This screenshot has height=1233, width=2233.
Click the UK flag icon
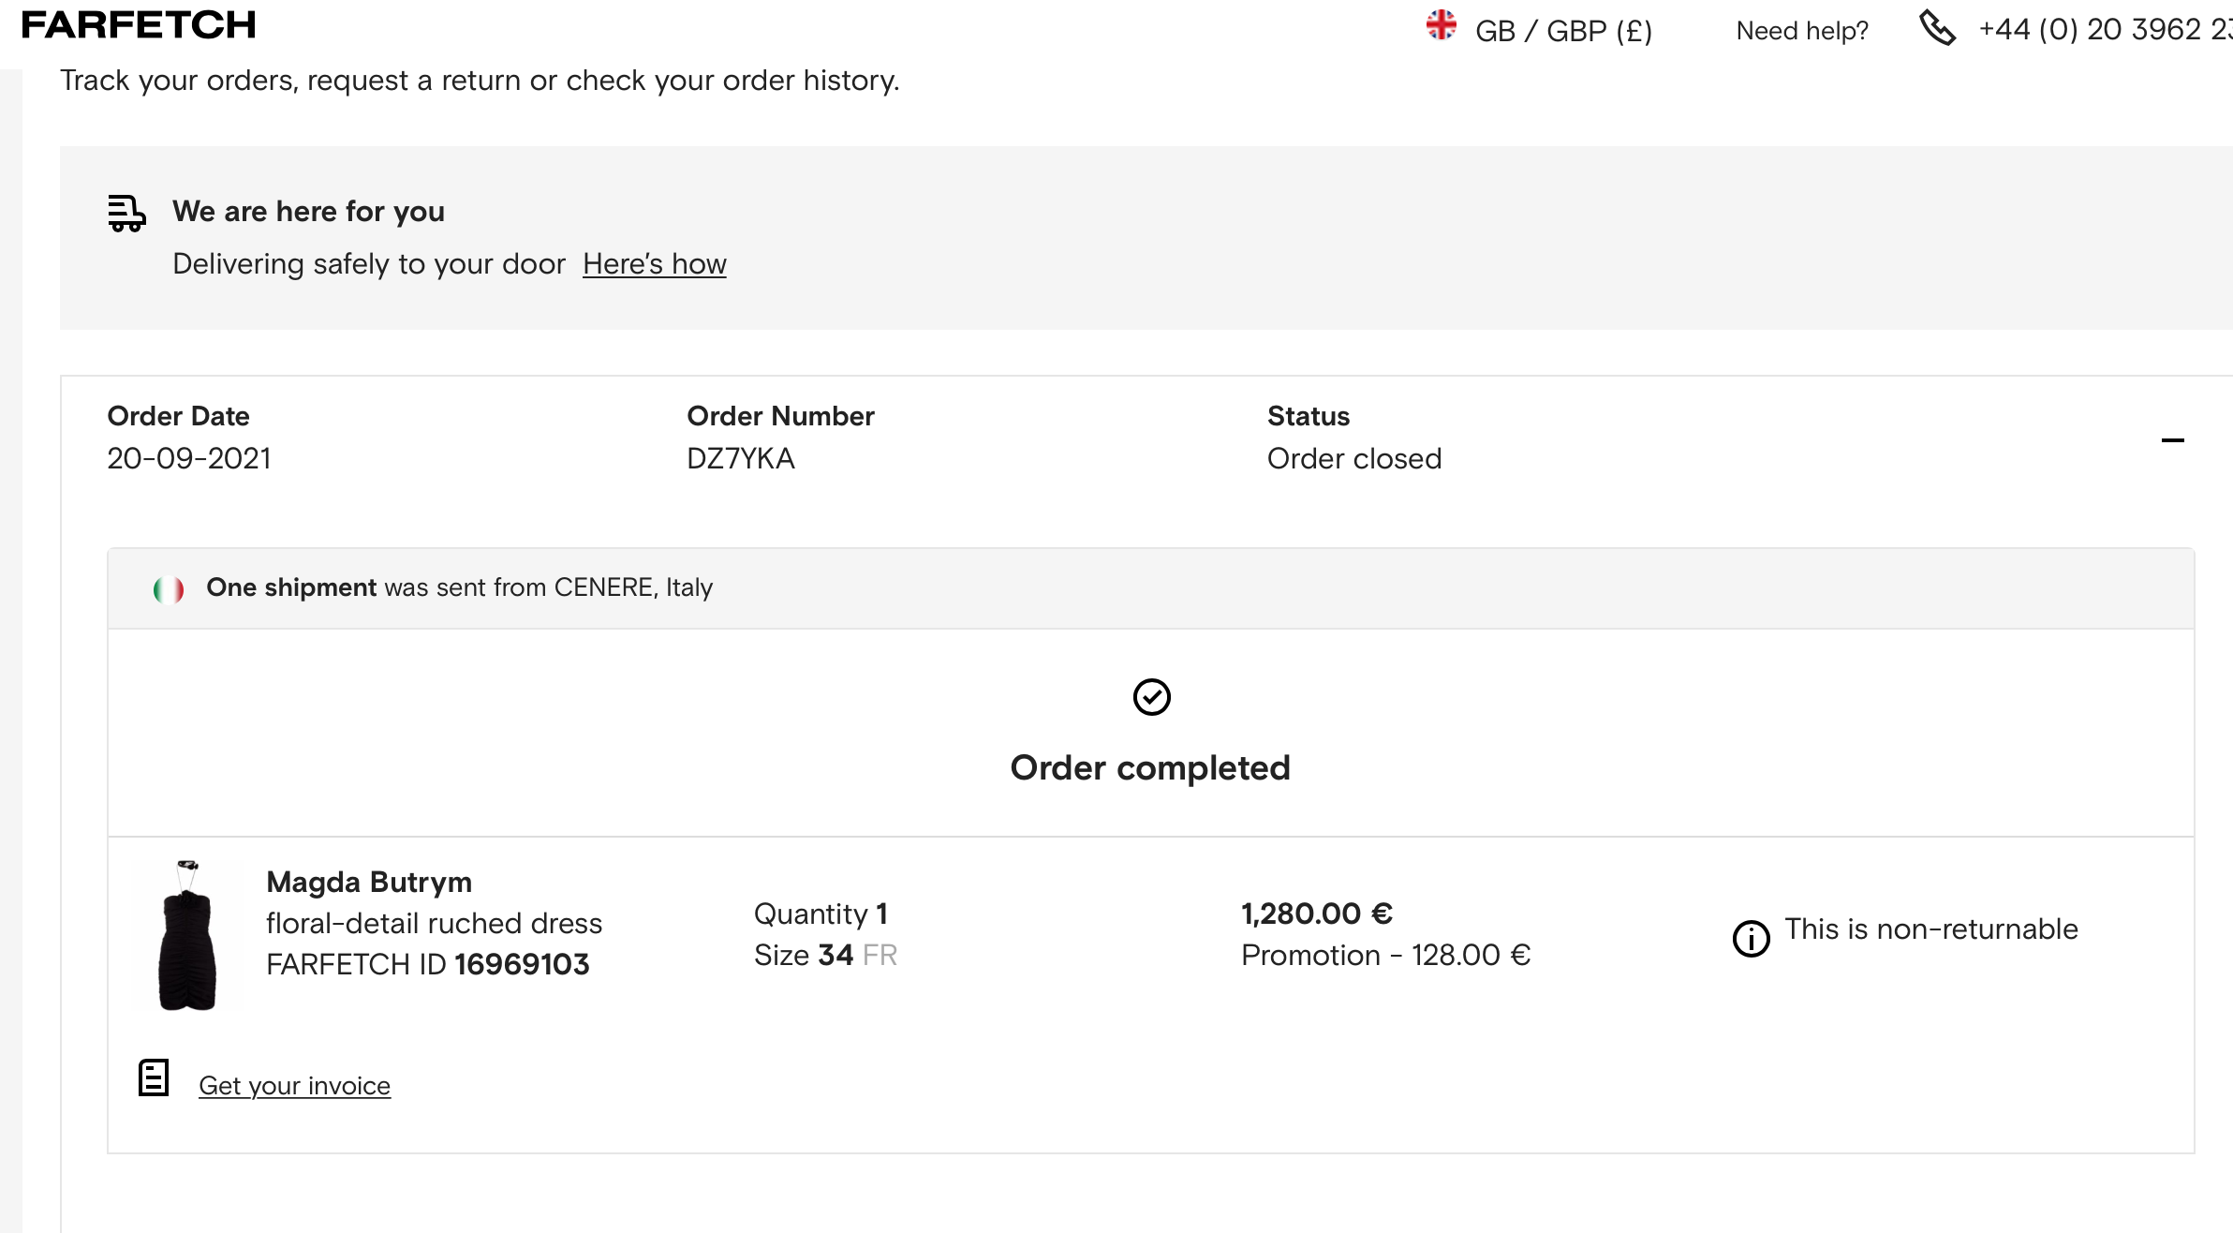pos(1441,25)
